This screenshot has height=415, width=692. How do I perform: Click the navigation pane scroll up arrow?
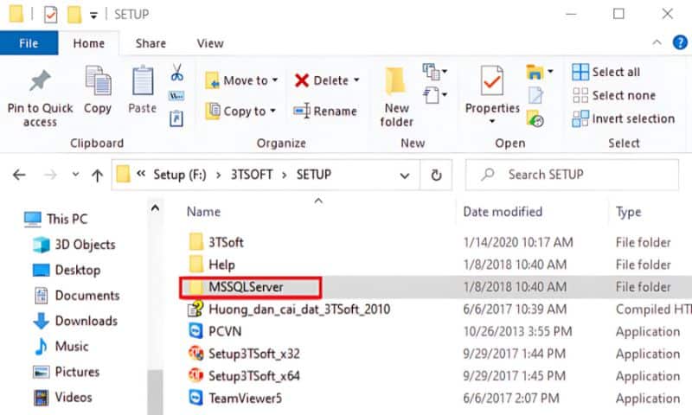pos(155,207)
